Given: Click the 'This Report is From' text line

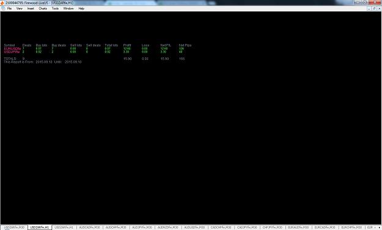Looking at the screenshot, I should point(43,62).
